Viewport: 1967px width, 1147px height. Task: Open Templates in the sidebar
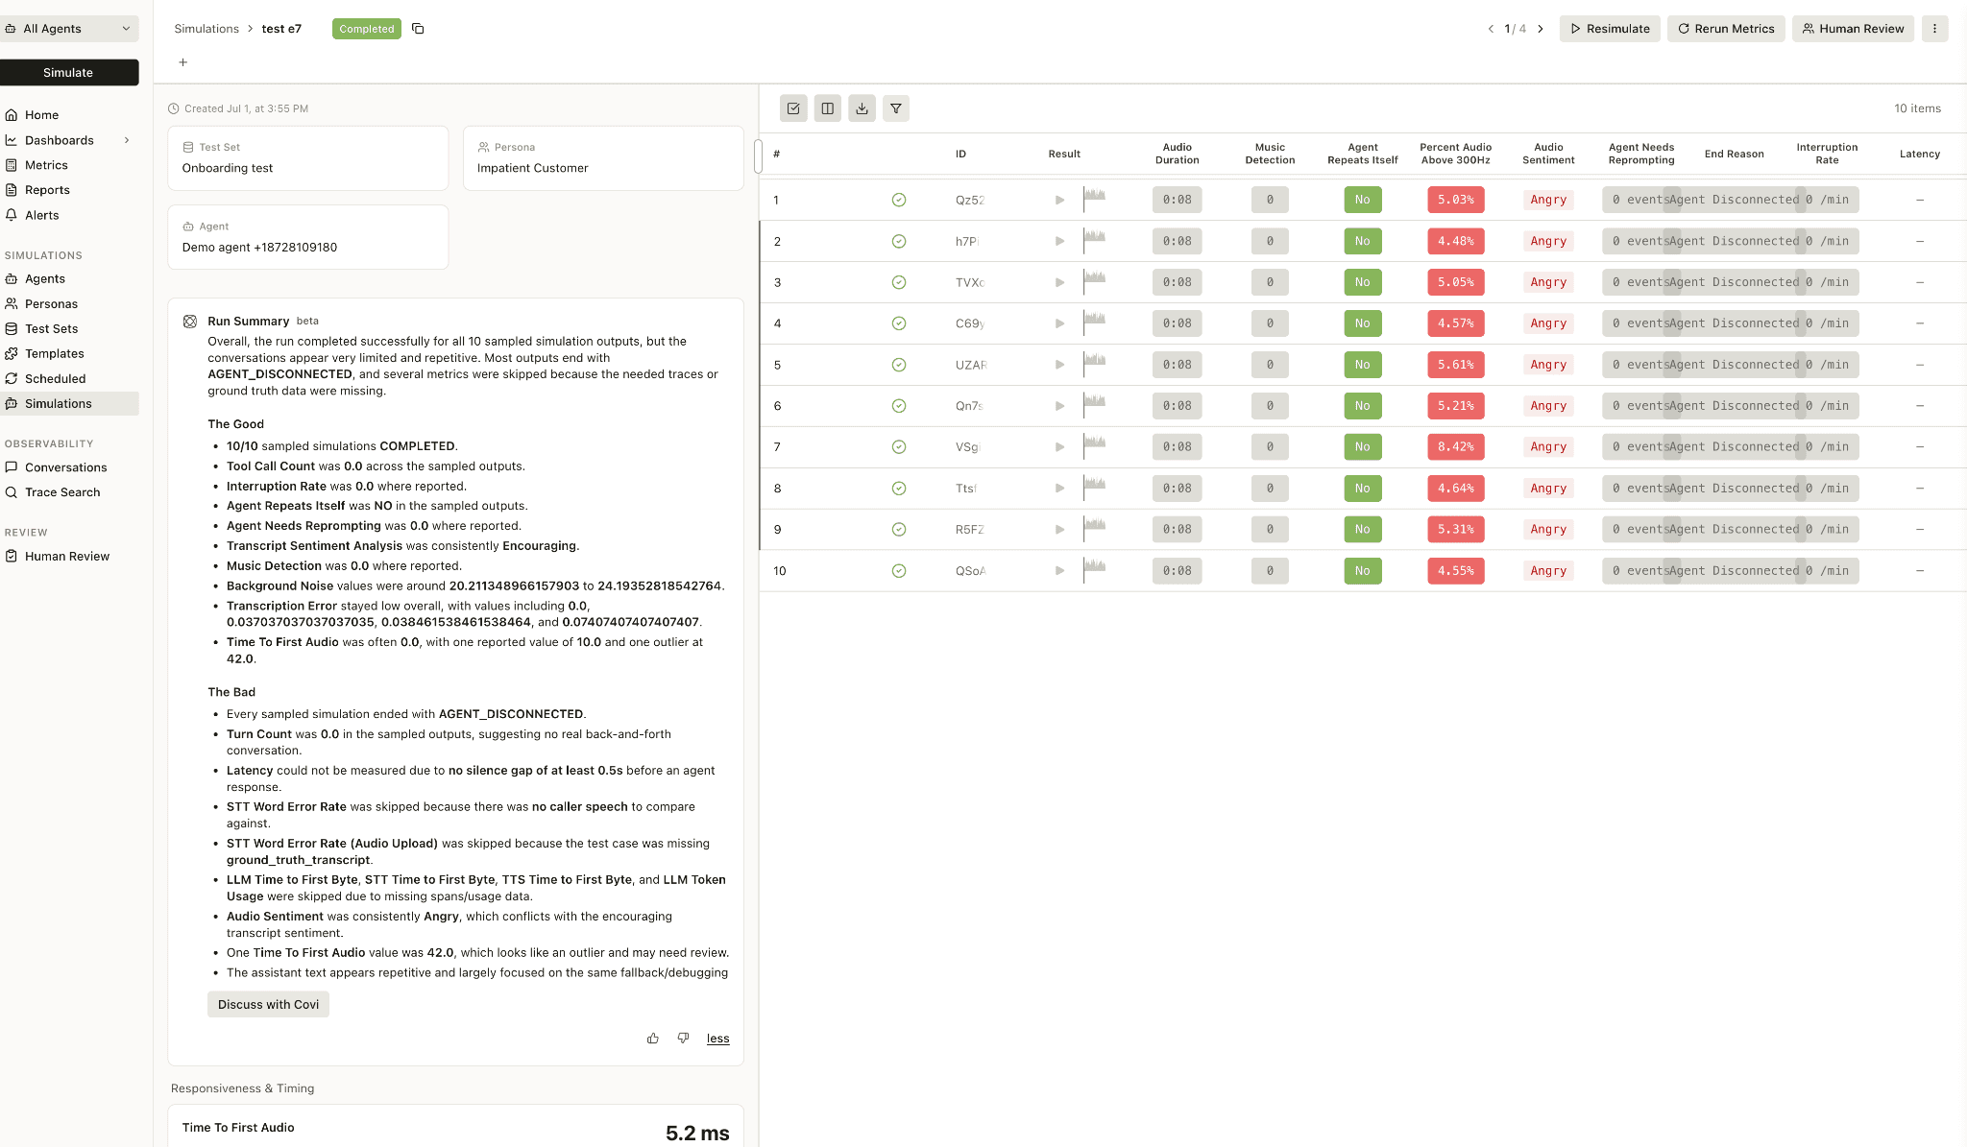tap(54, 354)
